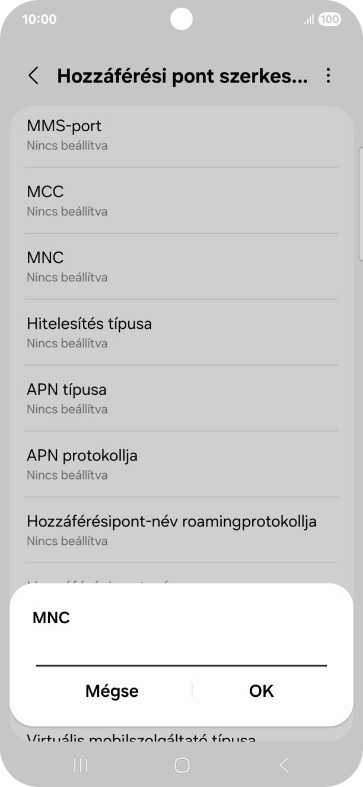The image size is (363, 787).
Task: Tap the signal strength indicator
Action: [x=308, y=19]
